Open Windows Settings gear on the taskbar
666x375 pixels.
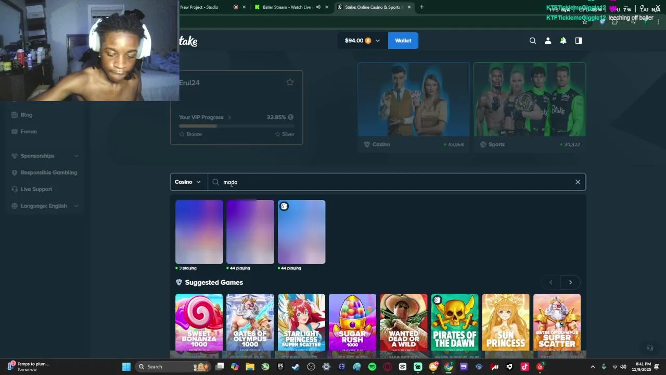[326, 367]
